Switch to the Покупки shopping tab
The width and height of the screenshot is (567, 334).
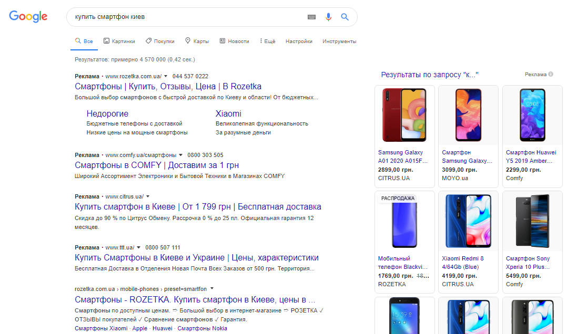point(160,41)
